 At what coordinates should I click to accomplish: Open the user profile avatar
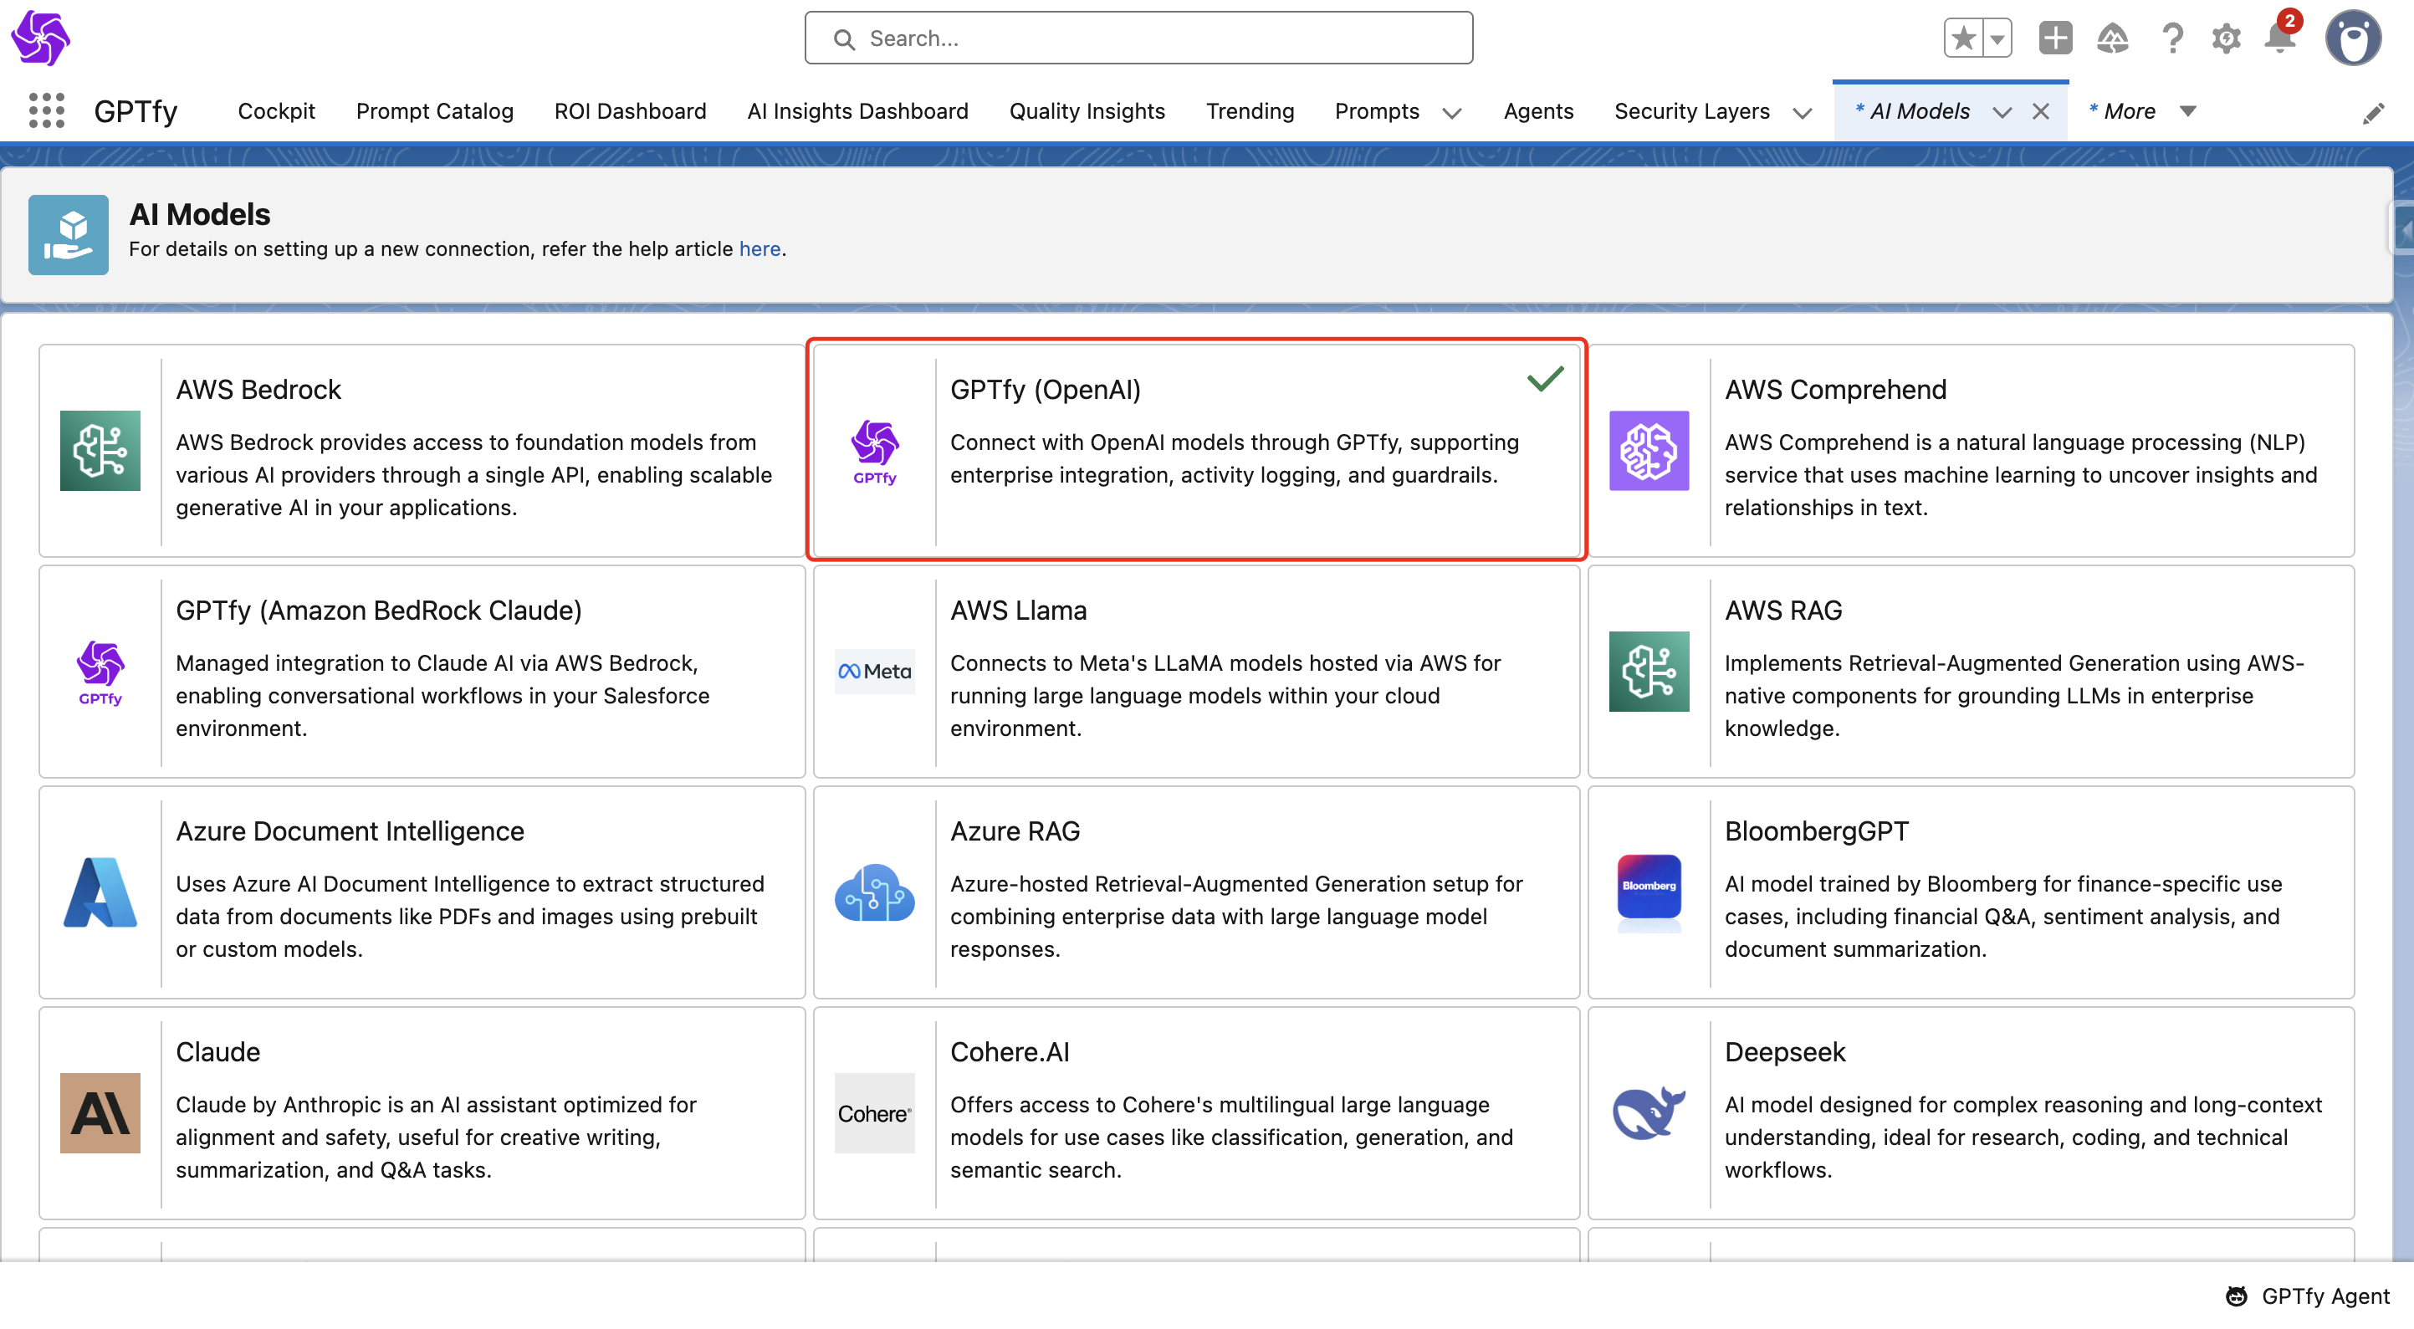[x=2352, y=38]
